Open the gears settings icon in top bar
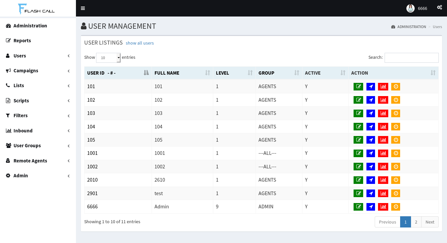Image resolution: width=447 pixels, height=243 pixels. [x=439, y=7]
